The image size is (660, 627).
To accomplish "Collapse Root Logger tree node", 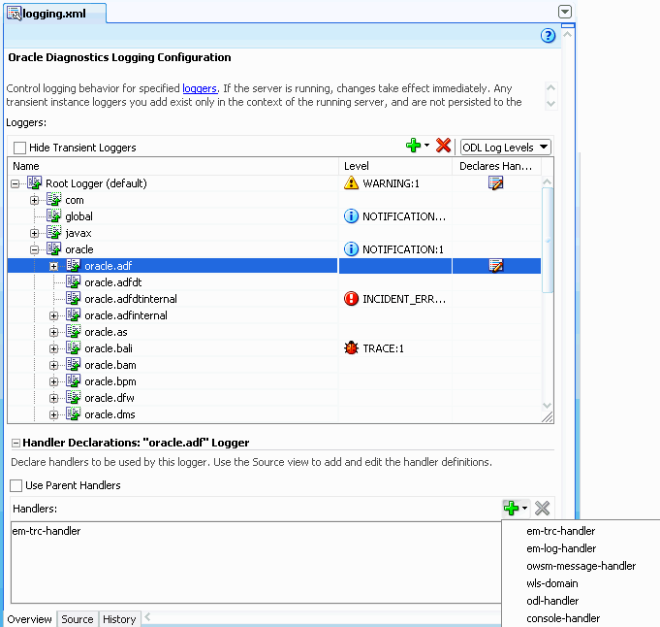I will 16,183.
